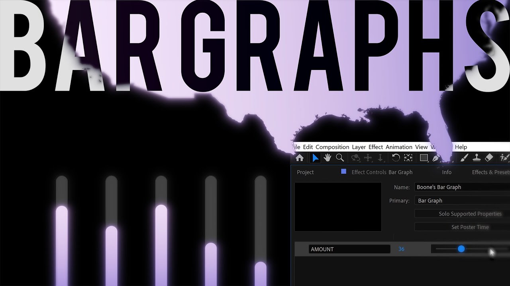Image resolution: width=510 pixels, height=286 pixels.
Task: Switch to the Info panel tab
Action: (447, 172)
